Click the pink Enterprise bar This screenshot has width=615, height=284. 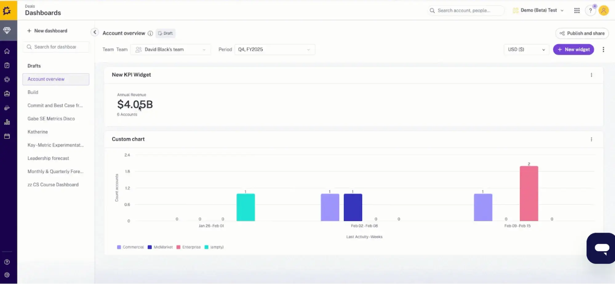click(x=529, y=193)
